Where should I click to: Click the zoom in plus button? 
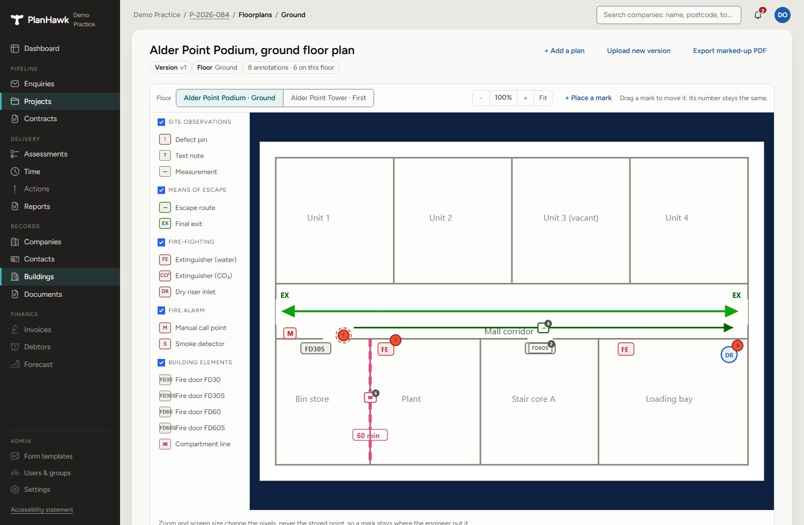point(525,98)
